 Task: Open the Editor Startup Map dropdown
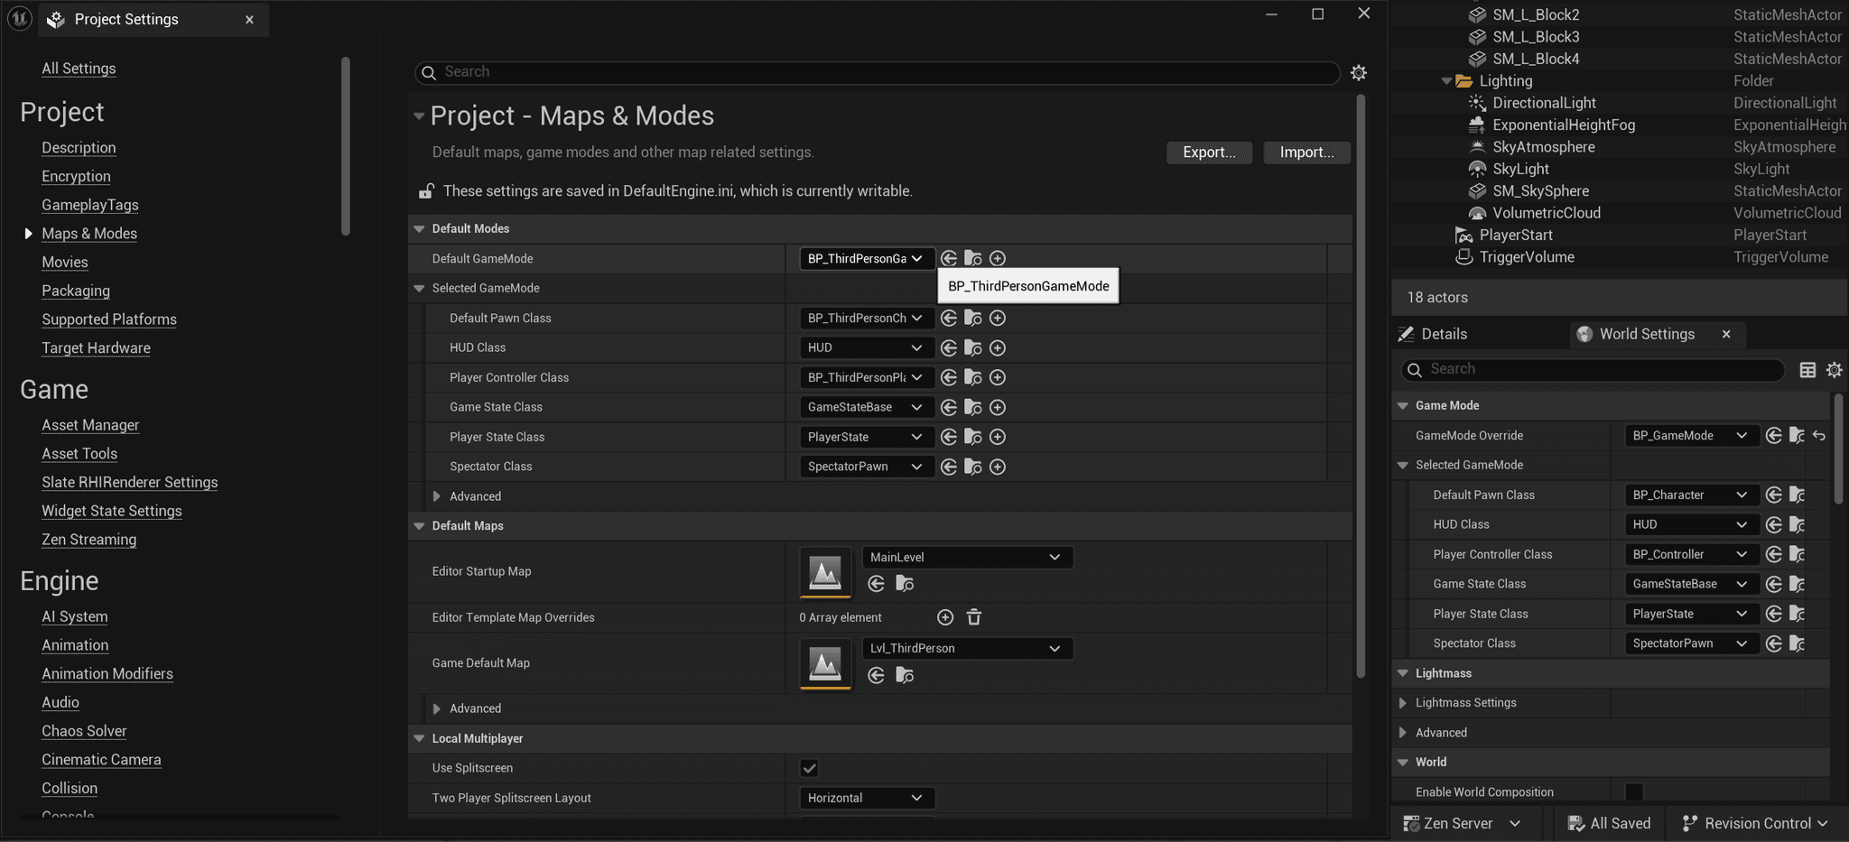click(x=966, y=558)
